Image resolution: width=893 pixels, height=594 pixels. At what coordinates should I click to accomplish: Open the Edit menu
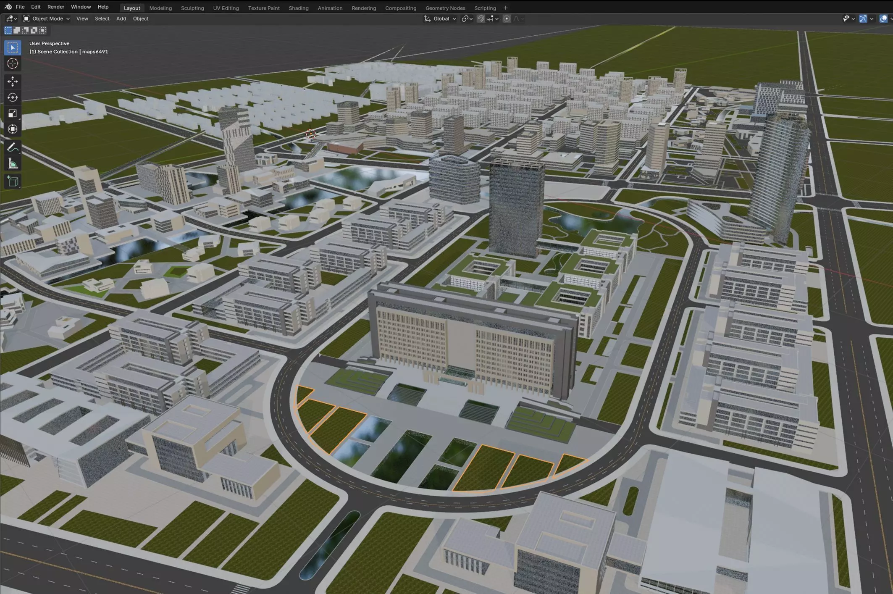36,7
